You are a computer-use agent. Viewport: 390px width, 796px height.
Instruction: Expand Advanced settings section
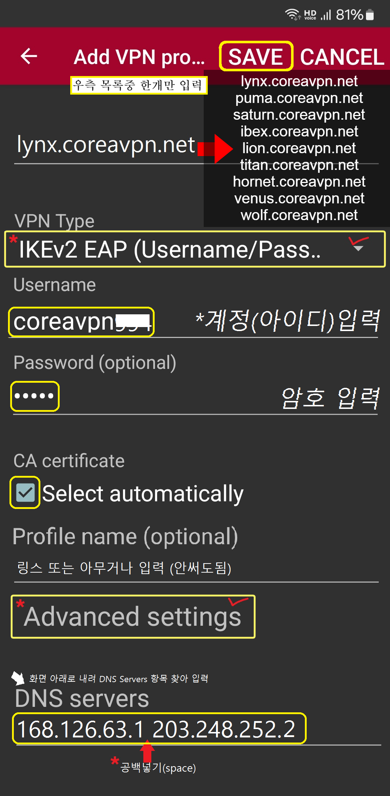point(133,617)
